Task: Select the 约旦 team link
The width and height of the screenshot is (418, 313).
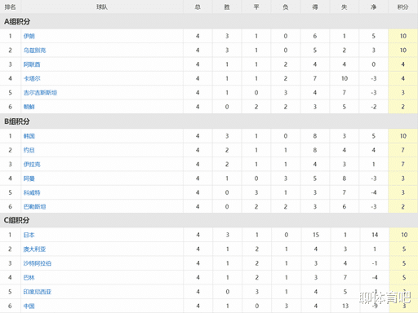Action: pos(29,150)
